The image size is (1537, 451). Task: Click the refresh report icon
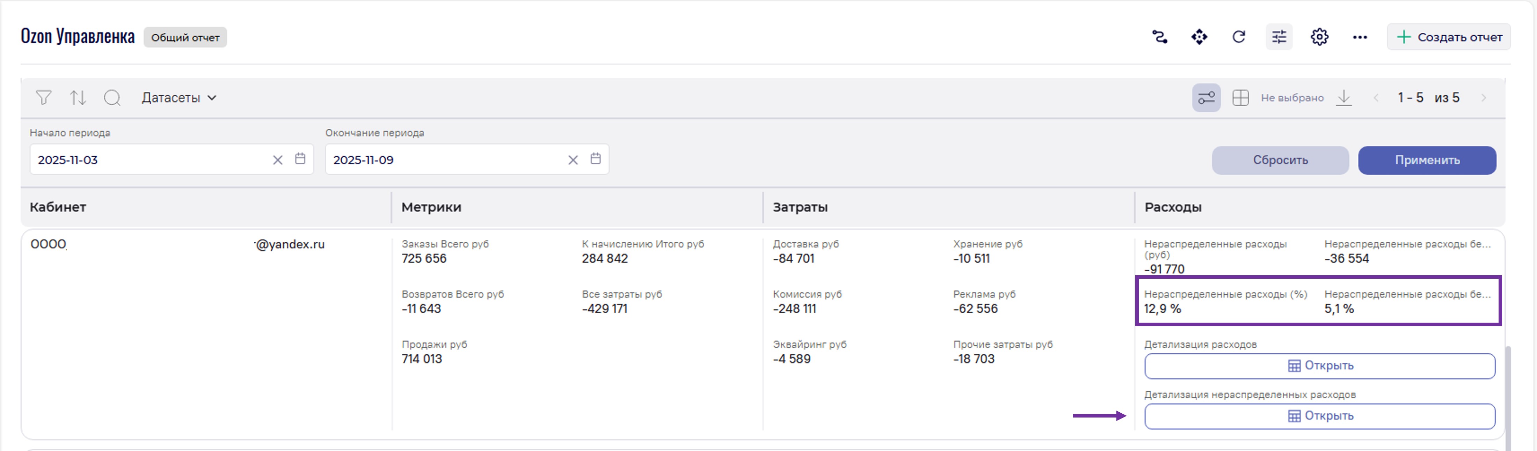1239,38
